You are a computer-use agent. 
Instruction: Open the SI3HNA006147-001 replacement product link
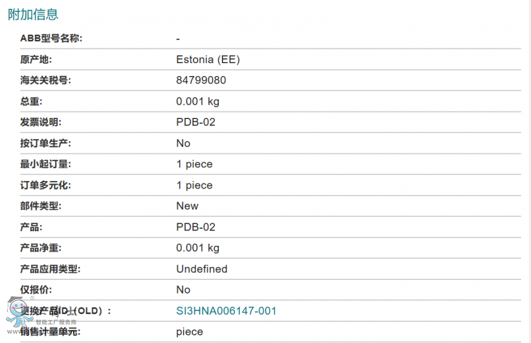tap(226, 311)
